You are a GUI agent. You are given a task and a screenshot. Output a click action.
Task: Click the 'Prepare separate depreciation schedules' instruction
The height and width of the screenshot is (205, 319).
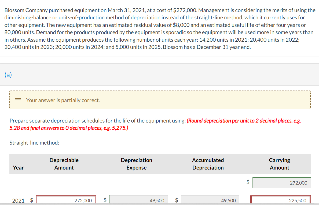[98, 121]
